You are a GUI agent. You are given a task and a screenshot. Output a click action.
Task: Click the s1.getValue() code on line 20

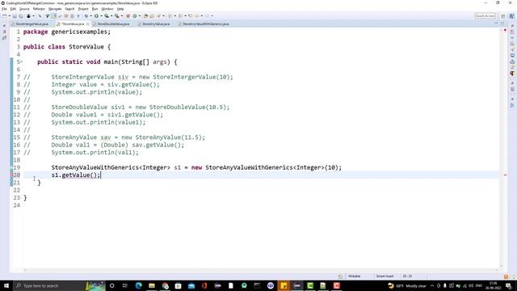click(x=75, y=175)
